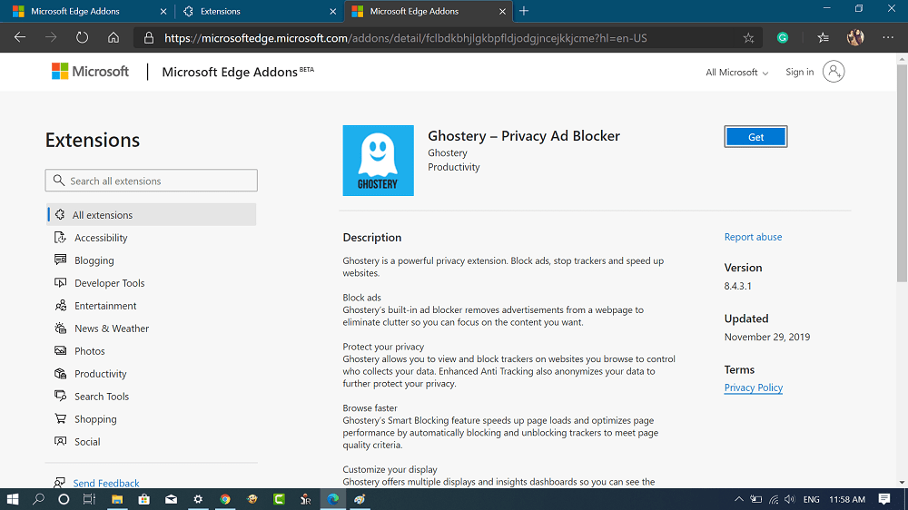The image size is (908, 510).
Task: Click the Microsoft Edge Addons title
Action: 237,72
